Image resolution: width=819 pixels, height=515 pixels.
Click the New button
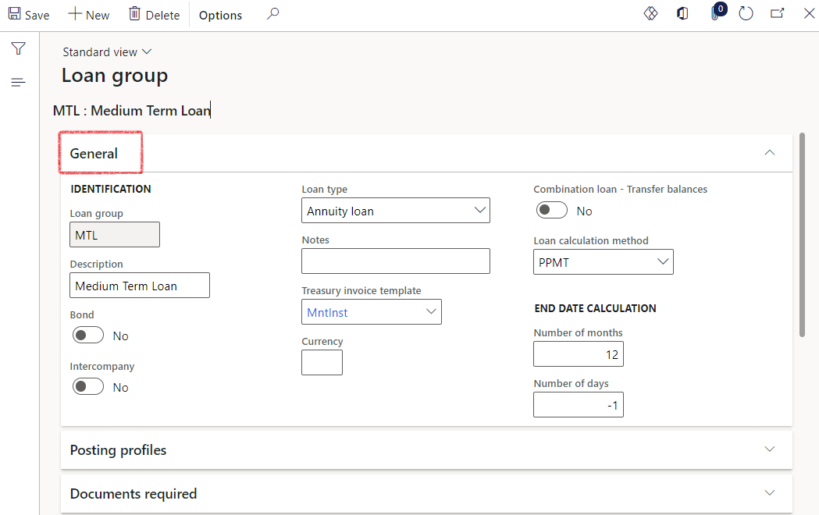point(88,15)
